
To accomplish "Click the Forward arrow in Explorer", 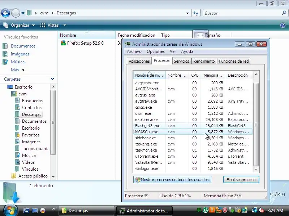I will coord(16,13).
